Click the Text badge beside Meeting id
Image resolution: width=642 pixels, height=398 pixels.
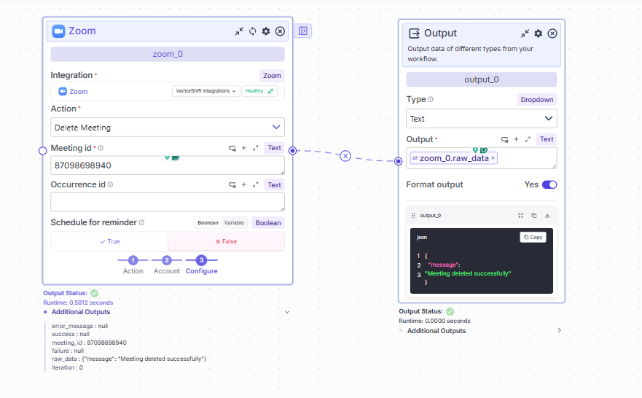(274, 148)
